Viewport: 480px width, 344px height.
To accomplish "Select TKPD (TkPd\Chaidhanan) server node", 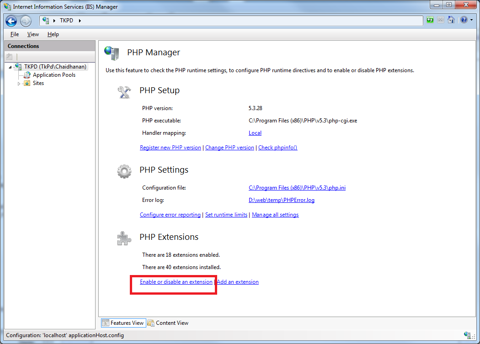I will (55, 66).
